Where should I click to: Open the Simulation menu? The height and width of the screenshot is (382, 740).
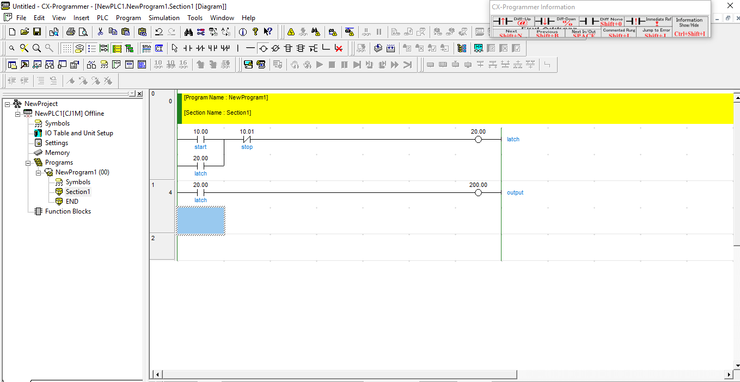click(164, 17)
